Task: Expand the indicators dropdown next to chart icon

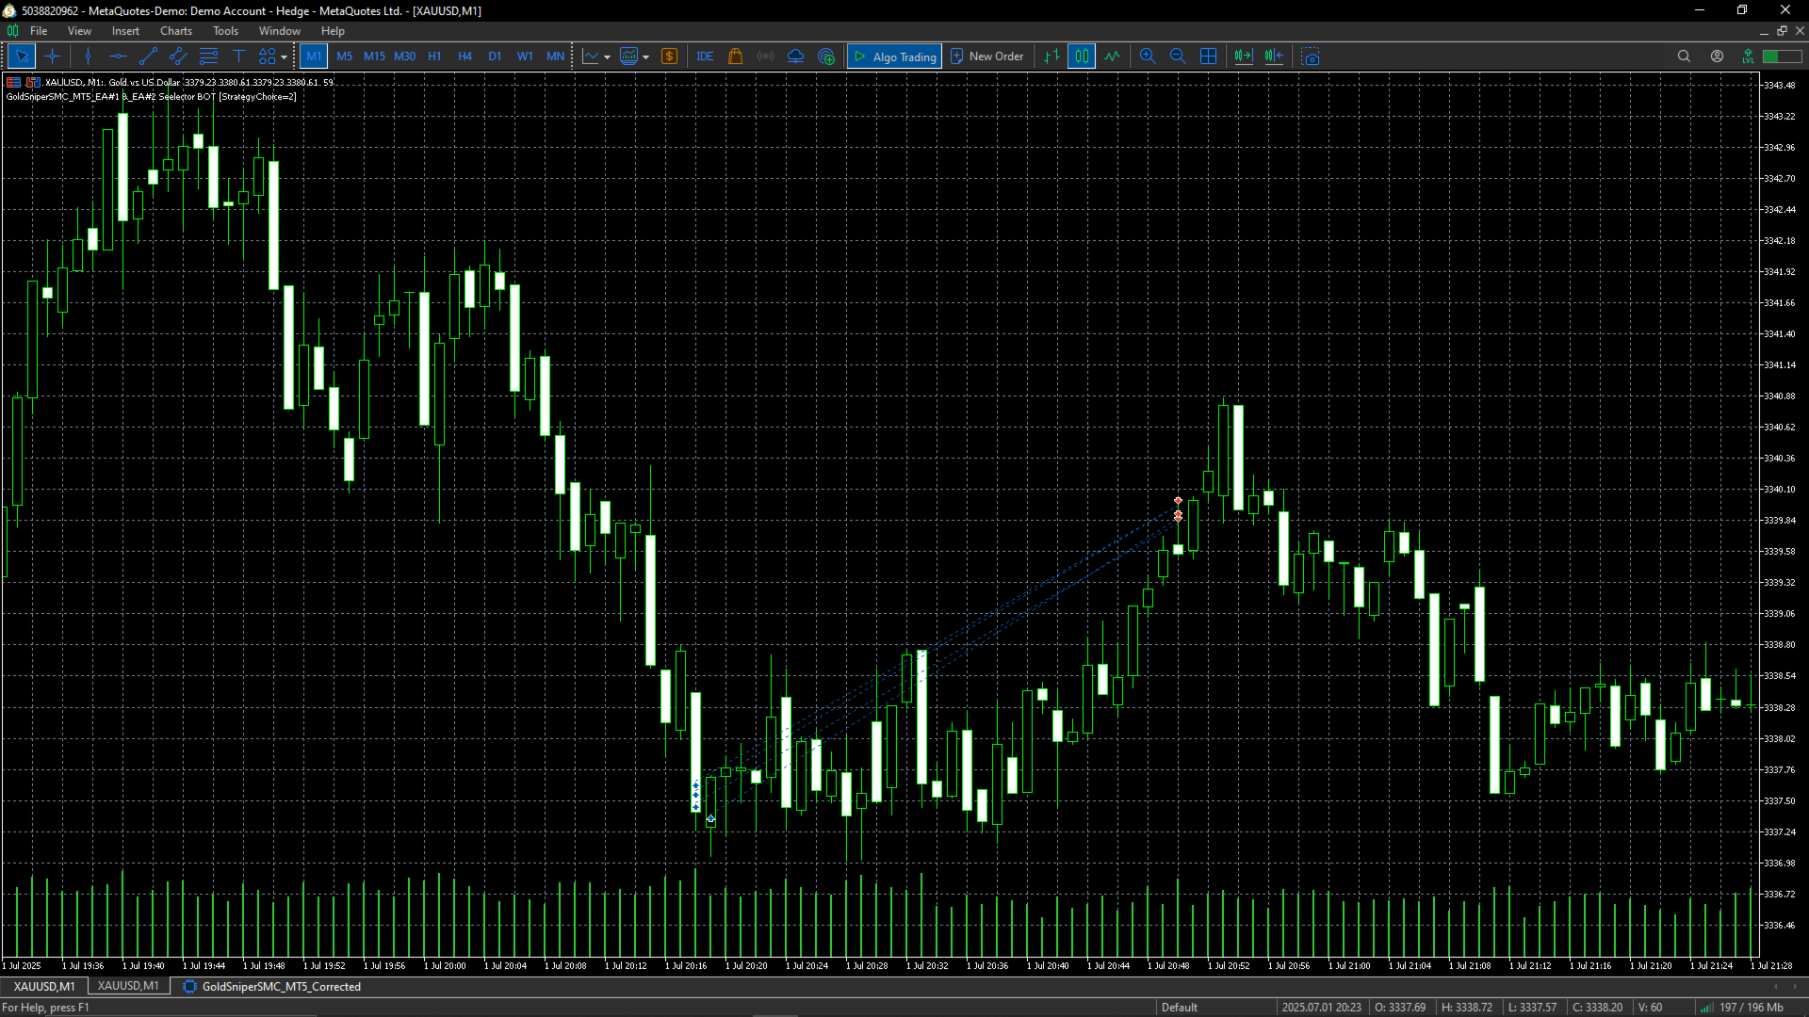Action: [x=646, y=56]
